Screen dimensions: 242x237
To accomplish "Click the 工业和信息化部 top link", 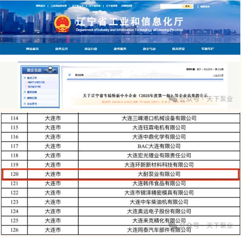I will [x=59, y=6].
